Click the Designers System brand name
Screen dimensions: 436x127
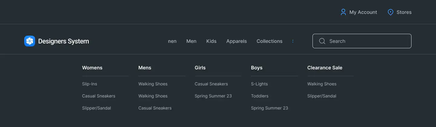click(x=64, y=41)
